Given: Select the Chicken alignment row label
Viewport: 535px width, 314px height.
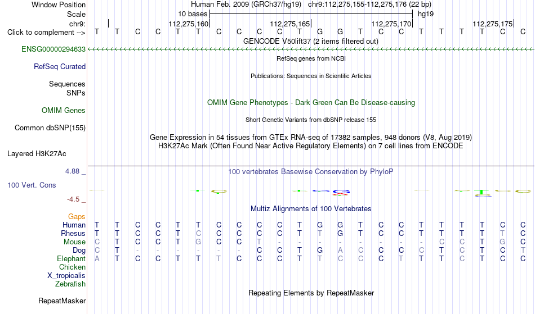Looking at the screenshot, I should coord(72,267).
